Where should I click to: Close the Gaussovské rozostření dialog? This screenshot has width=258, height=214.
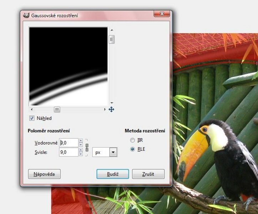coord(162,14)
